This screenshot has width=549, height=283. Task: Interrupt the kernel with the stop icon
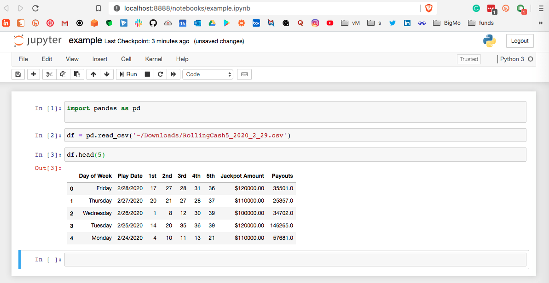point(147,74)
